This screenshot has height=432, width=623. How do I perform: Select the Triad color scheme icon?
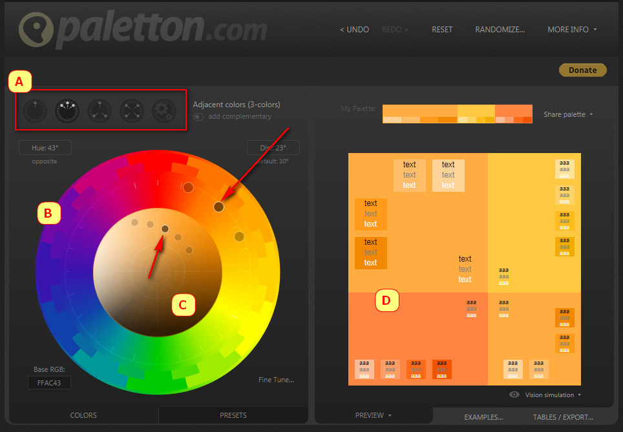[x=100, y=110]
